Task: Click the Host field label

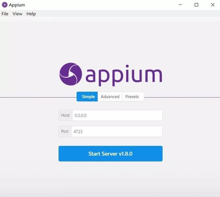Action: (65, 115)
